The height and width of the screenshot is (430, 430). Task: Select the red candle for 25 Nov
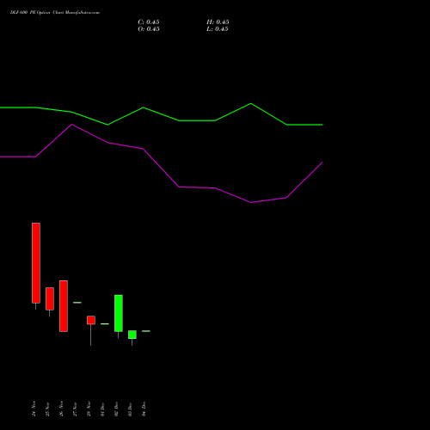[50, 298]
